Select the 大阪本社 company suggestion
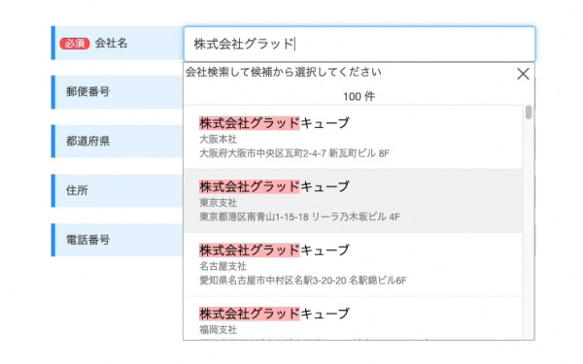Viewport: 583px width, 364px height. (353, 138)
